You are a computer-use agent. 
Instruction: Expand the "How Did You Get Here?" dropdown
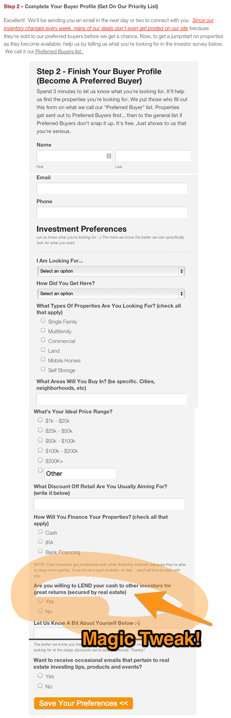(111, 294)
